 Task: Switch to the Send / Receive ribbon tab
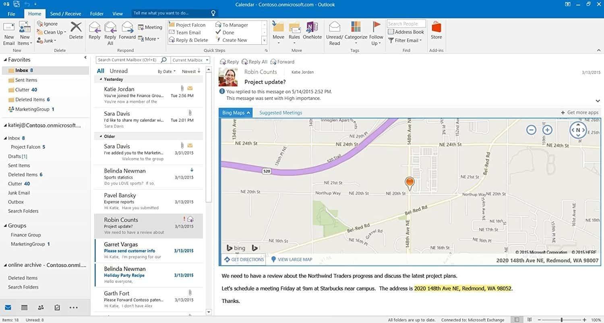pyautogui.click(x=65, y=13)
